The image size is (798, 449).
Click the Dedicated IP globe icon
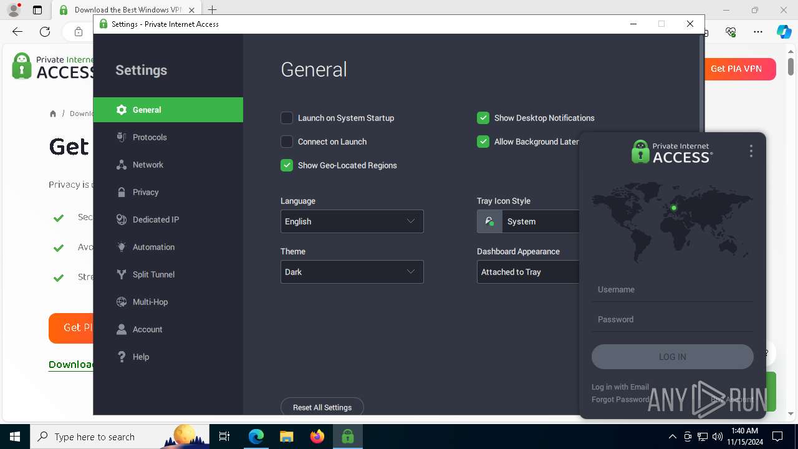tap(122, 220)
